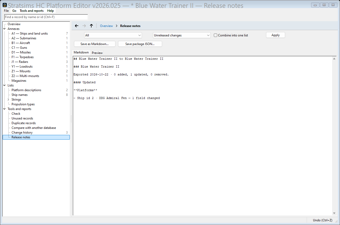Open the Help menu
The height and width of the screenshot is (225, 340).
[x=51, y=11]
